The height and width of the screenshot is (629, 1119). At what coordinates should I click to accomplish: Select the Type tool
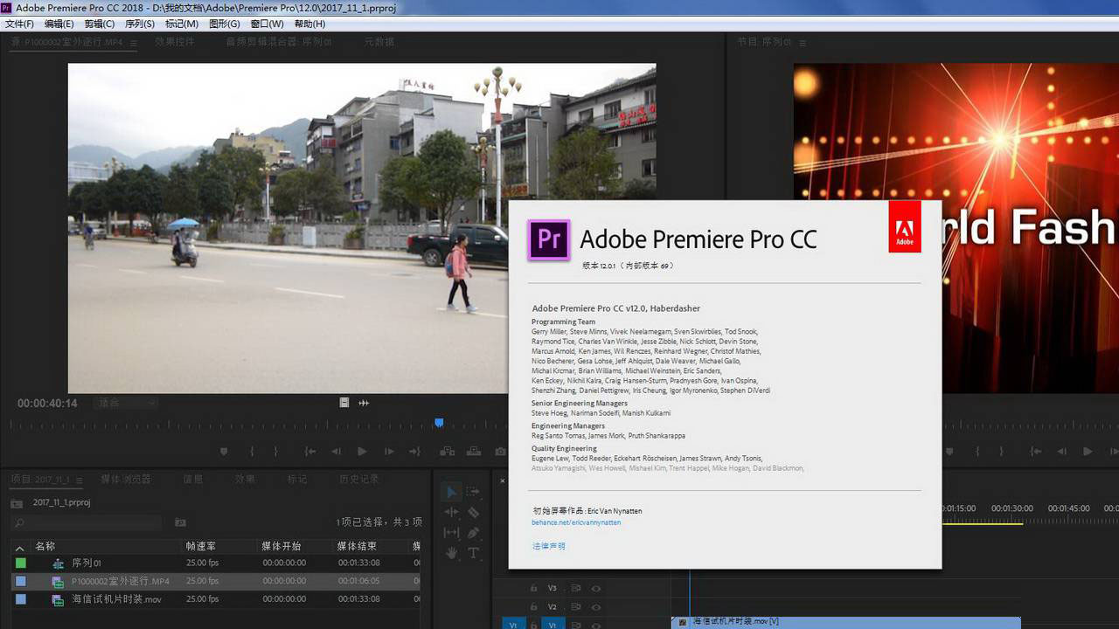[x=473, y=553]
